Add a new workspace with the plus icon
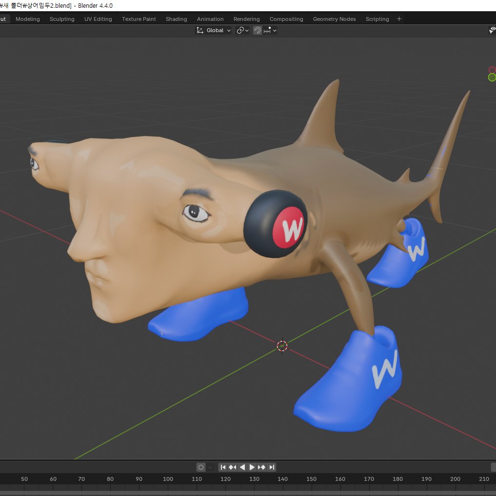 (399, 19)
